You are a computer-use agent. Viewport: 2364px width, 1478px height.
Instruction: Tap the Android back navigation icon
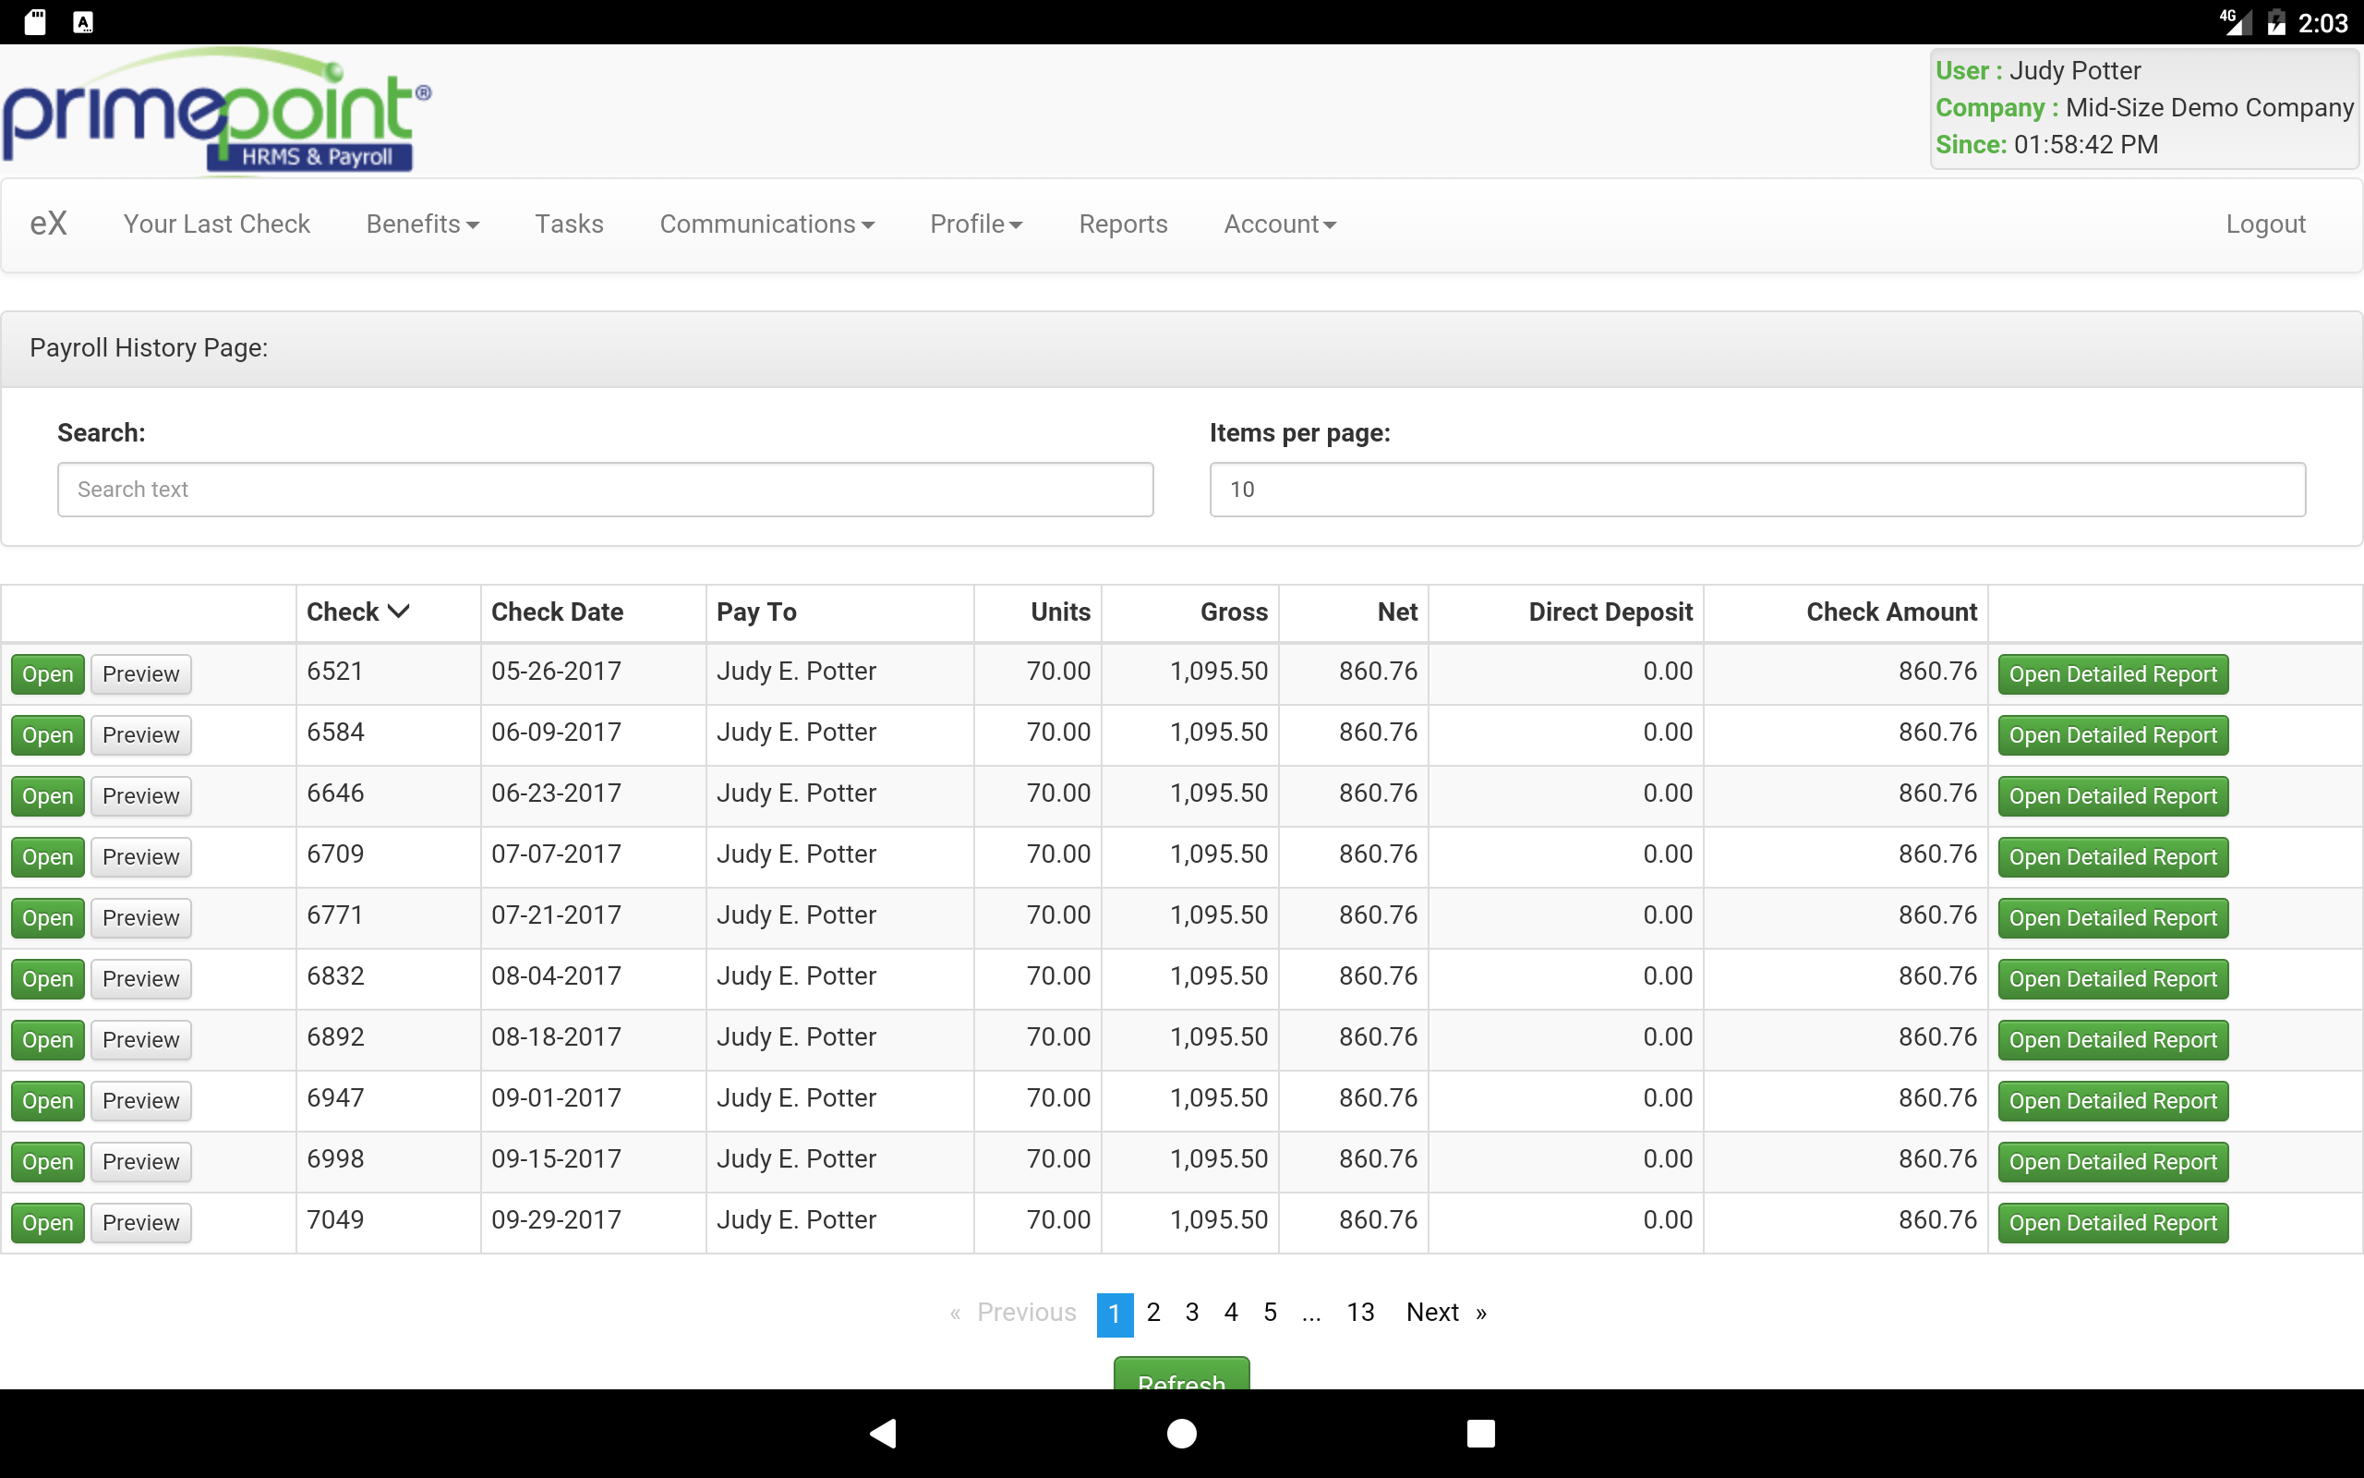point(883,1433)
